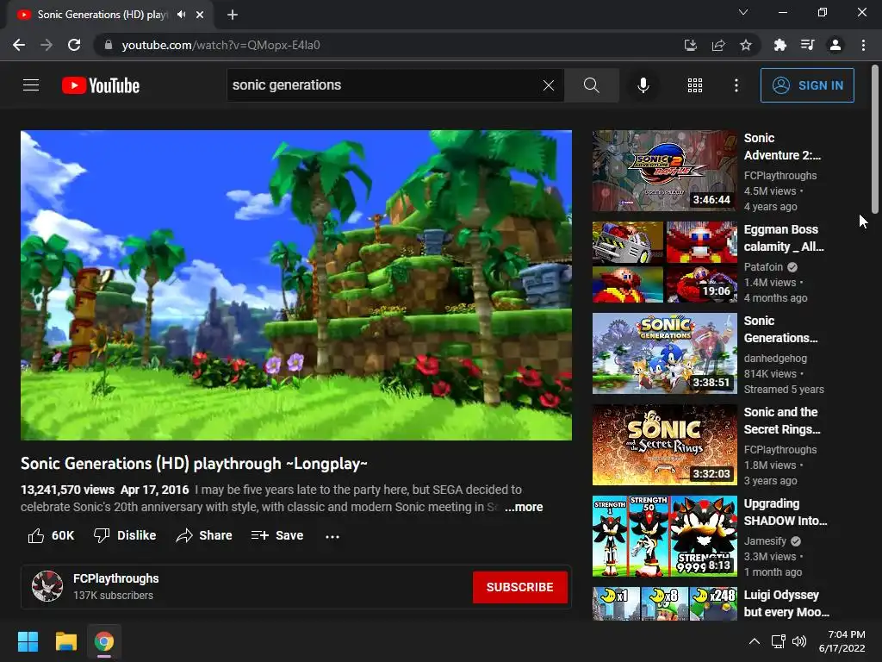The height and width of the screenshot is (662, 882).
Task: Bookmark this page with star icon
Action: pos(746,45)
